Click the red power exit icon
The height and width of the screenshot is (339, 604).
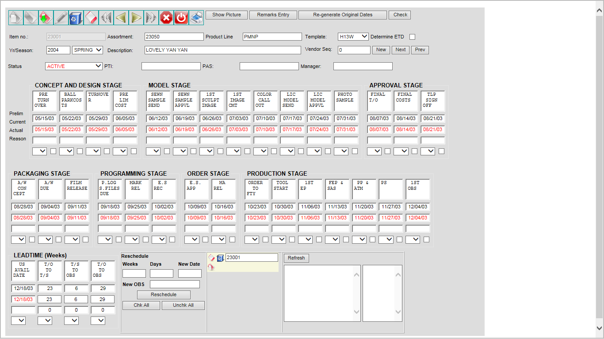click(x=181, y=18)
